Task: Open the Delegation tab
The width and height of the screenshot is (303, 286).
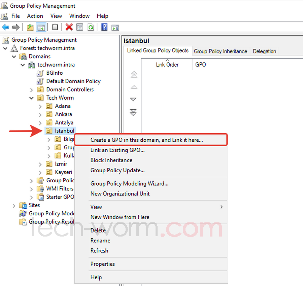Action: (264, 51)
